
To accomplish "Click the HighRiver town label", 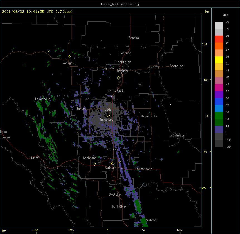I will click(120, 206).
